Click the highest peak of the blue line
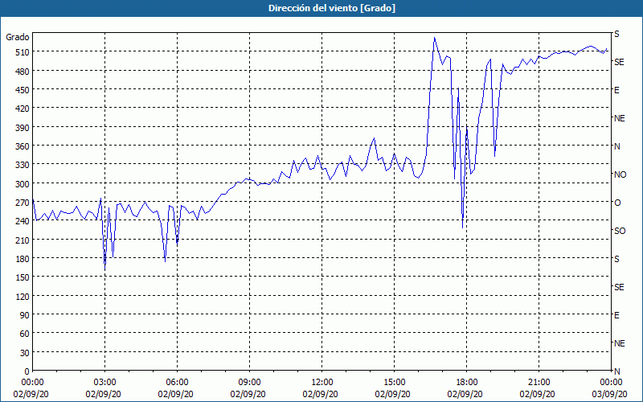 (434, 38)
